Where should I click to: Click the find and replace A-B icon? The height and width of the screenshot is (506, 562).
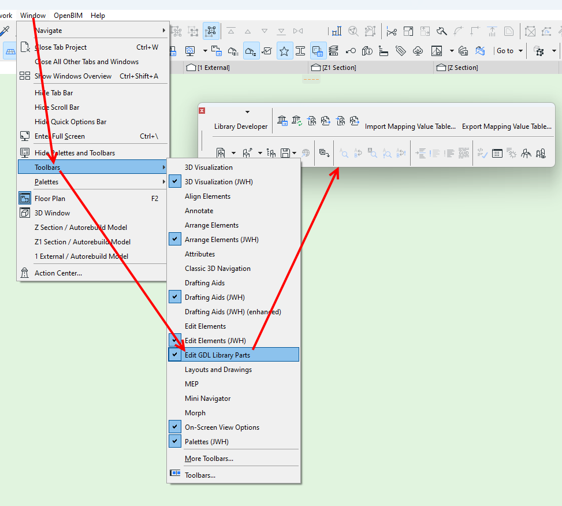pos(358,154)
